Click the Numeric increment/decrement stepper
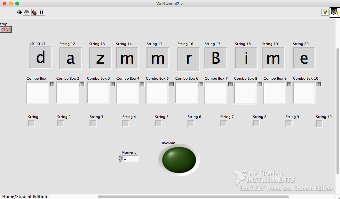340x199 pixels. [x=120, y=158]
